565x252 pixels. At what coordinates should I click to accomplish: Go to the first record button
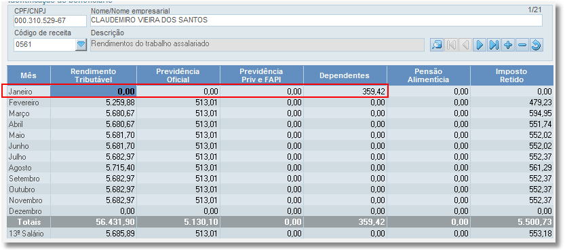click(x=451, y=45)
